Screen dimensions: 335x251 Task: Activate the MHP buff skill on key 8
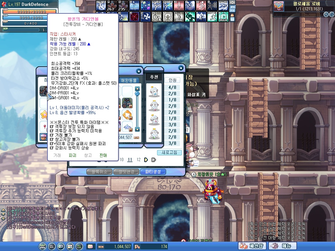click(x=179, y=17)
